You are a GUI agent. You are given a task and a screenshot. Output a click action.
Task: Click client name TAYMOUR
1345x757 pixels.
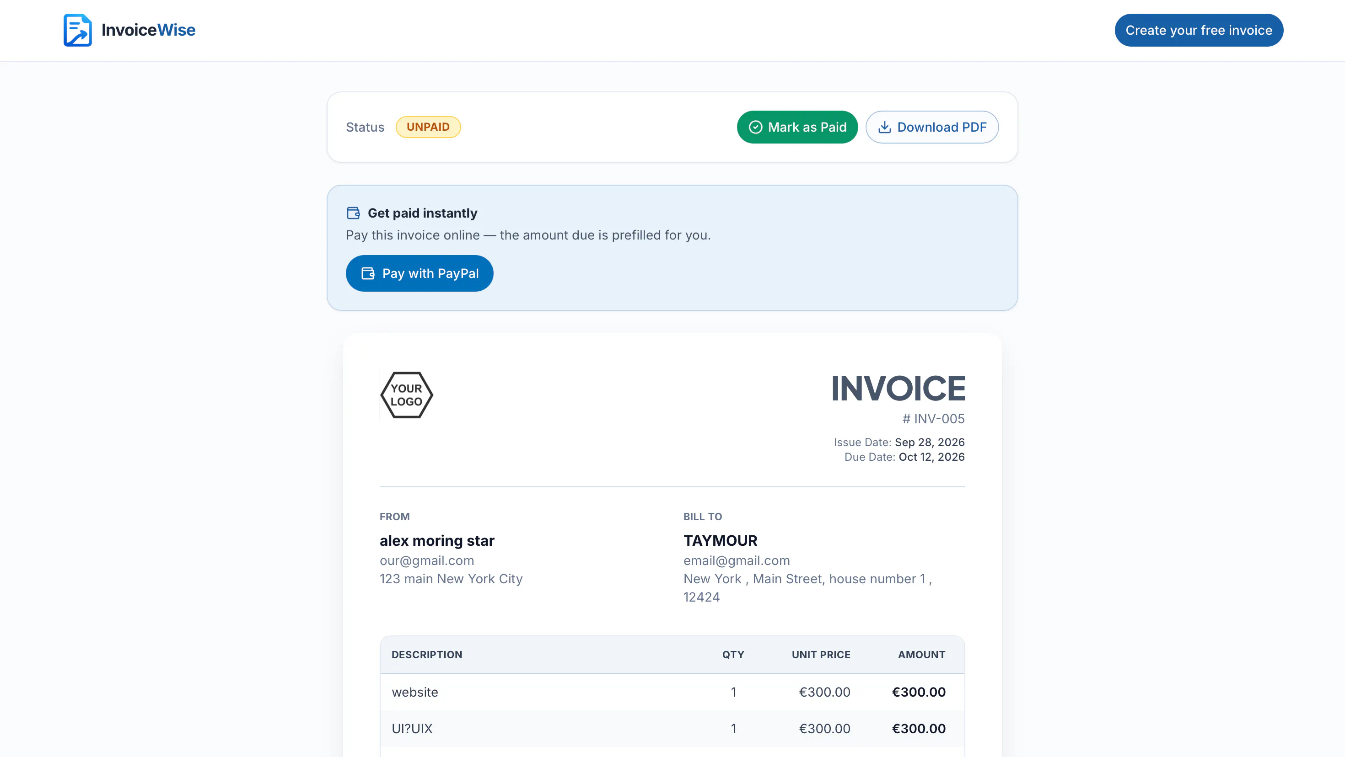pyautogui.click(x=721, y=540)
